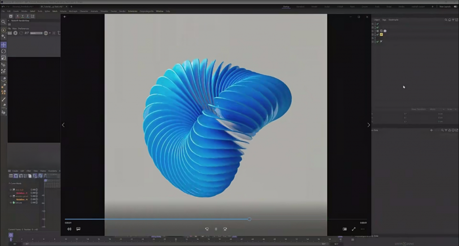Pause the video playback
The width and height of the screenshot is (459, 246).
click(216, 229)
